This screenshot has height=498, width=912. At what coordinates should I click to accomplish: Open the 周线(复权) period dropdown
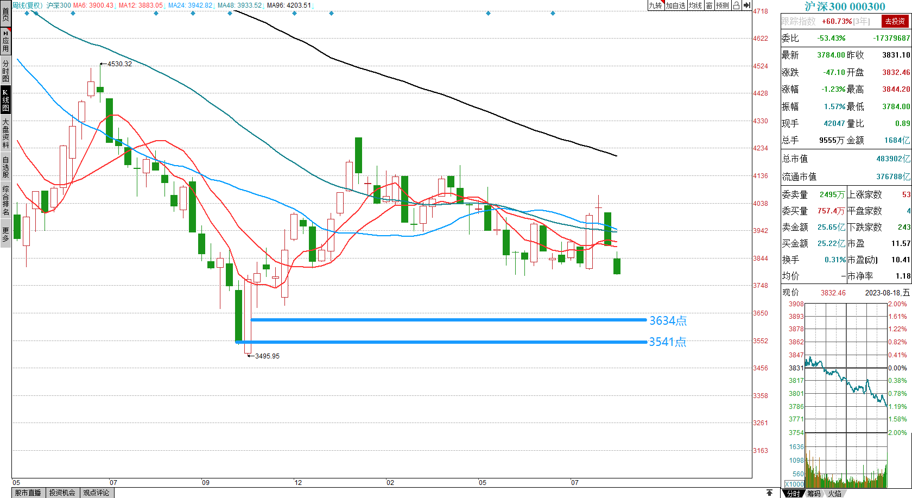tap(27, 5)
